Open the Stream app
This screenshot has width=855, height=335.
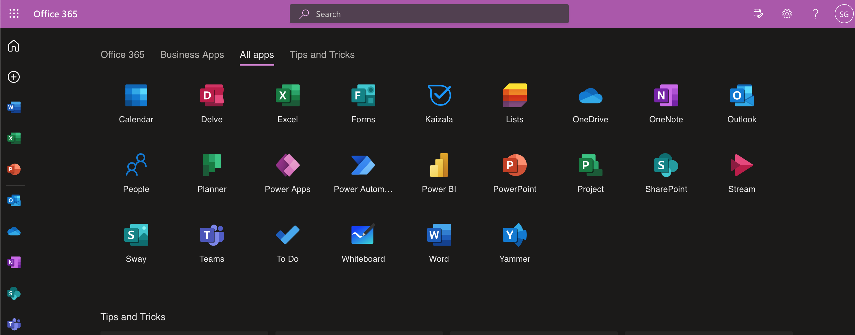(x=741, y=165)
